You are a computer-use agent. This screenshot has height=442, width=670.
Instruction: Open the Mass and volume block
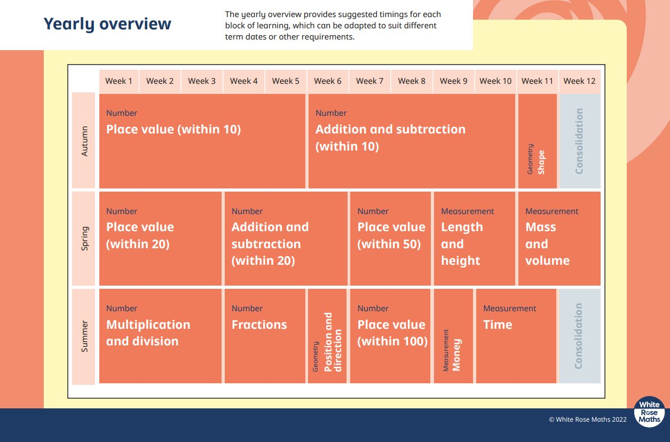pos(559,239)
